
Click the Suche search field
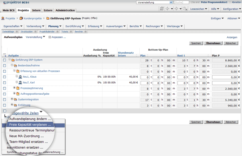pyautogui.click(x=181, y=2)
